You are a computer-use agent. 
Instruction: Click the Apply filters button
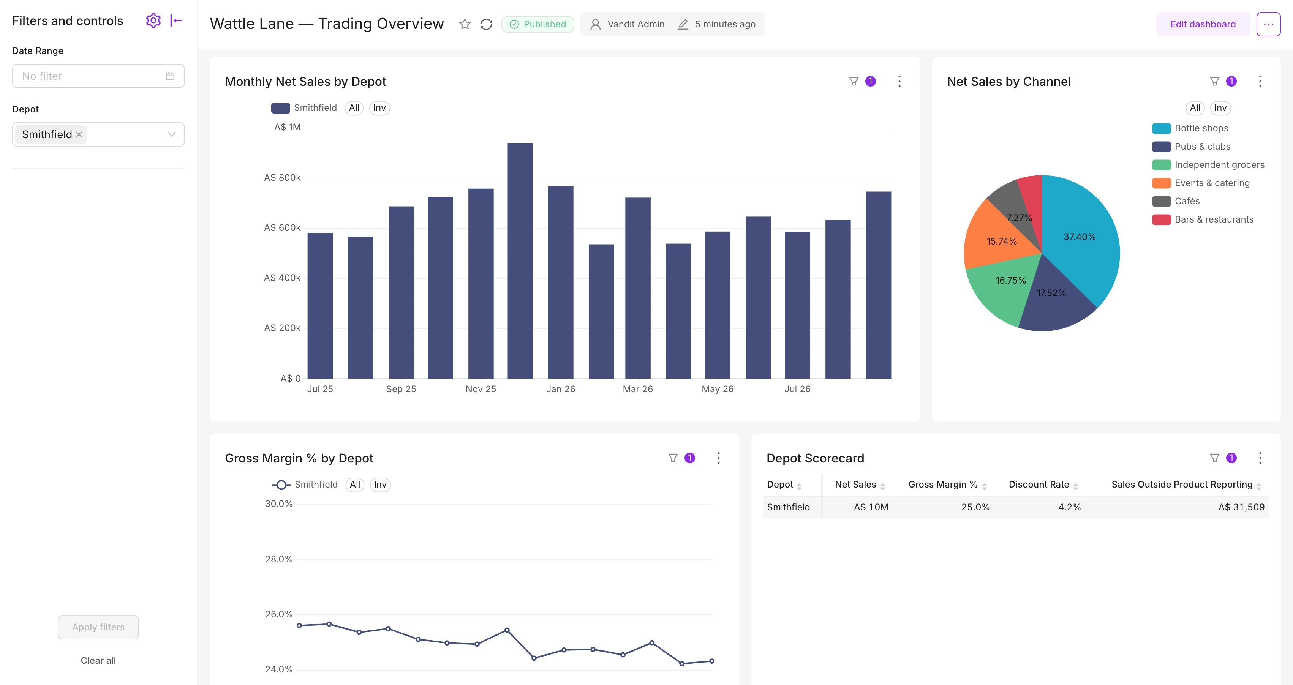98,627
